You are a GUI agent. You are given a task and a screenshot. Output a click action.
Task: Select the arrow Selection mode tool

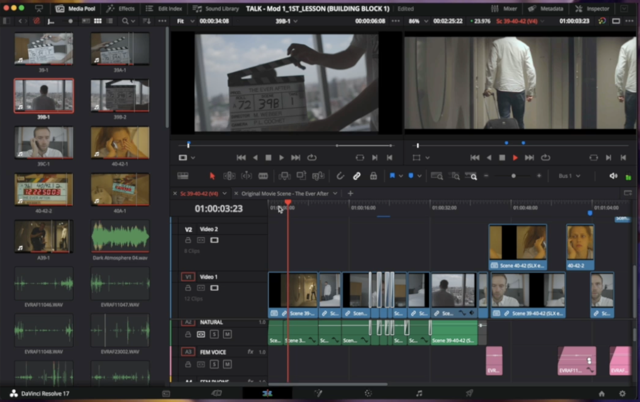point(212,176)
